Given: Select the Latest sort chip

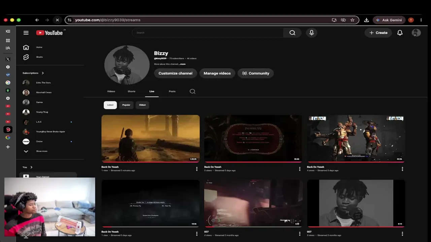Looking at the screenshot, I should pyautogui.click(x=110, y=105).
